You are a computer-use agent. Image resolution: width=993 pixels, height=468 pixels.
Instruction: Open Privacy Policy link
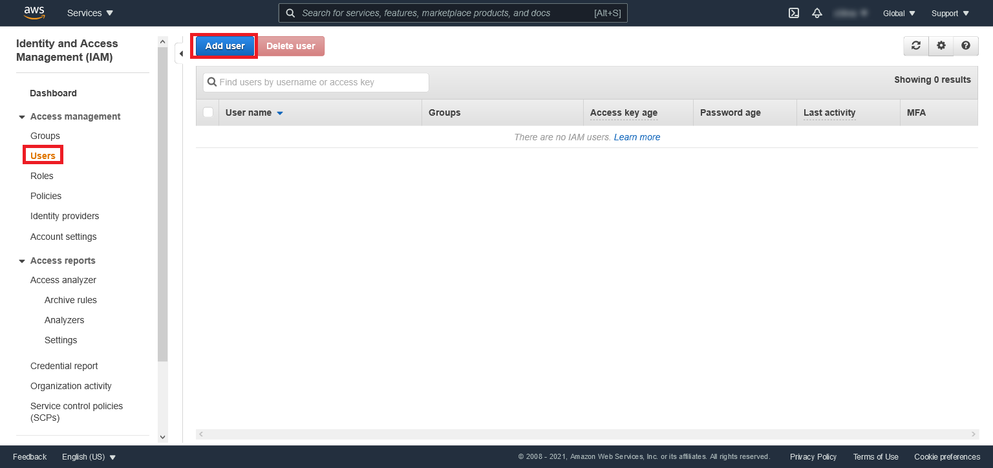(x=813, y=457)
